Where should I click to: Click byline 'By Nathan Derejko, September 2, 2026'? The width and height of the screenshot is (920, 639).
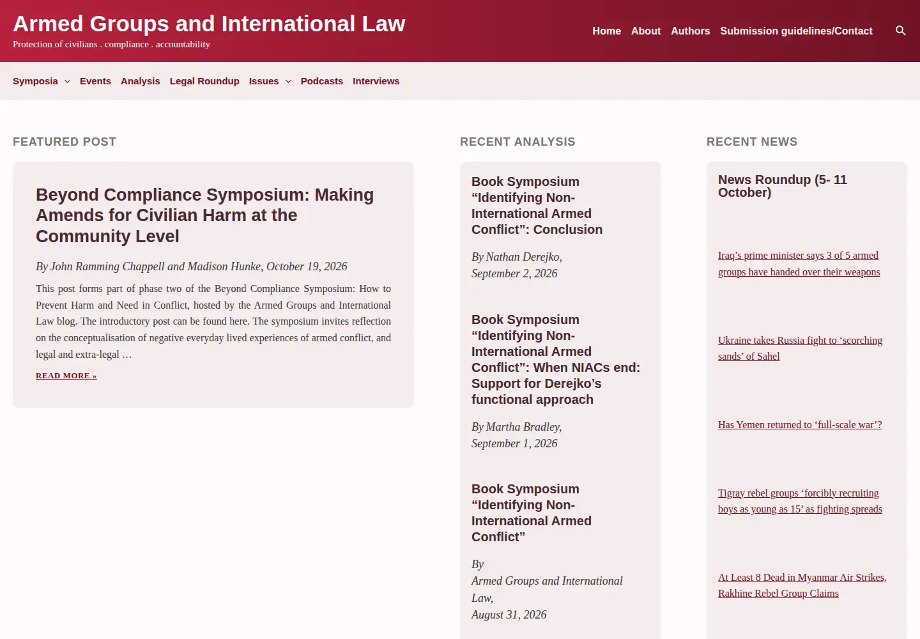click(x=517, y=265)
